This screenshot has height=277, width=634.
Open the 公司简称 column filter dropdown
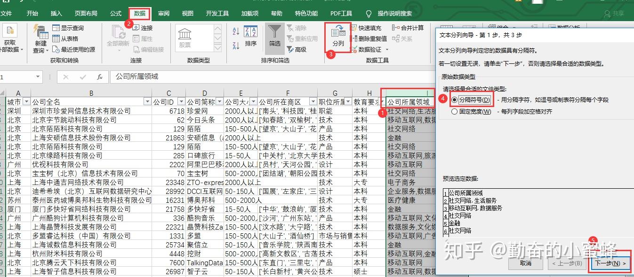point(219,102)
